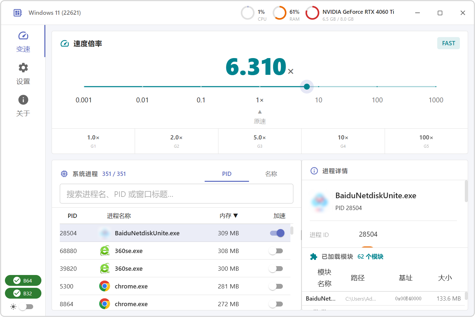Image resolution: width=475 pixels, height=317 pixels.
Task: Click the speedometer icon beside 速度倍率
Action: pos(65,44)
